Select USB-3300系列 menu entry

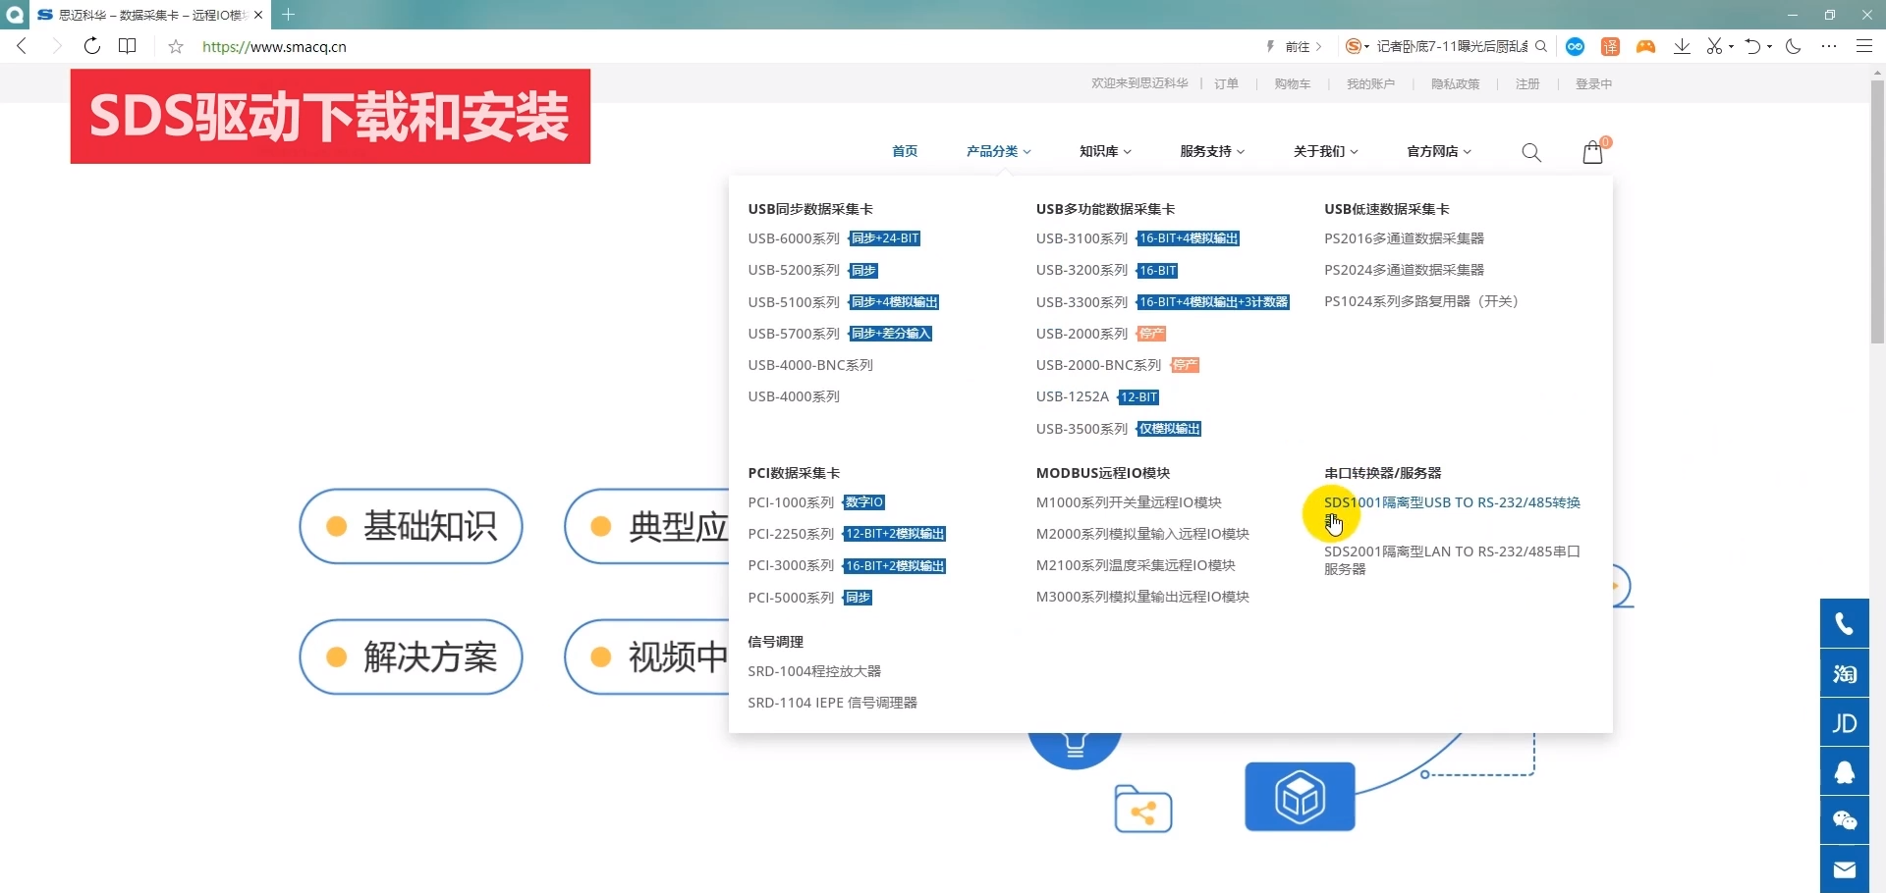[1082, 302]
